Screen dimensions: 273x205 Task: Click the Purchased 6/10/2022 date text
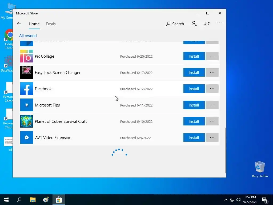pos(136,121)
